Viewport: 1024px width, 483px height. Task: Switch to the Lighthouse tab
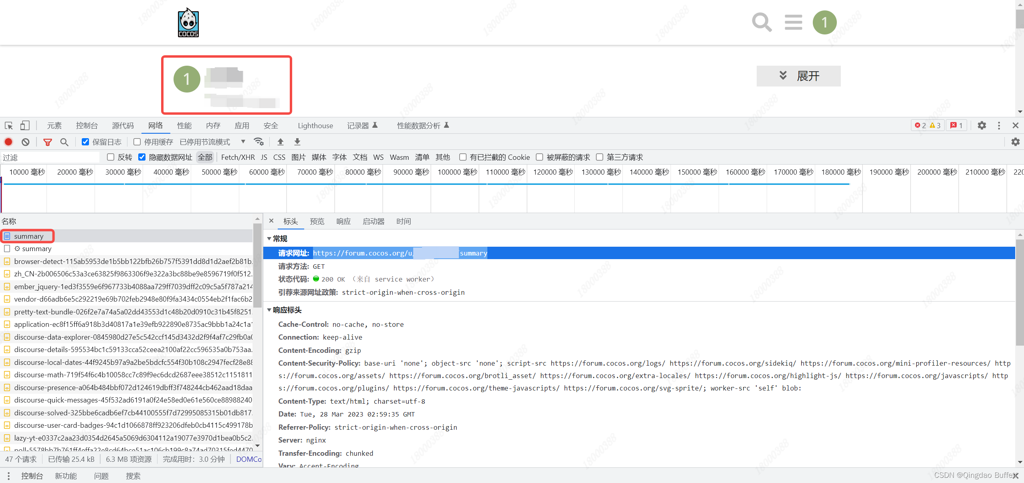tap(315, 126)
